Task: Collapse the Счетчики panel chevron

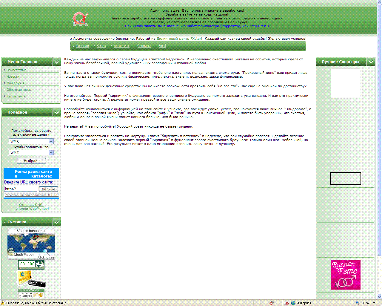Action: point(57,222)
